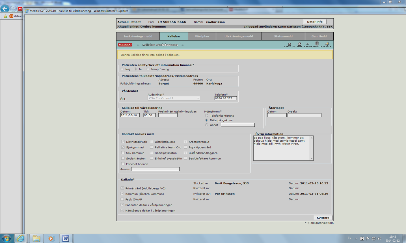Click the SV language indicator
406x243 pixels.
point(349,238)
